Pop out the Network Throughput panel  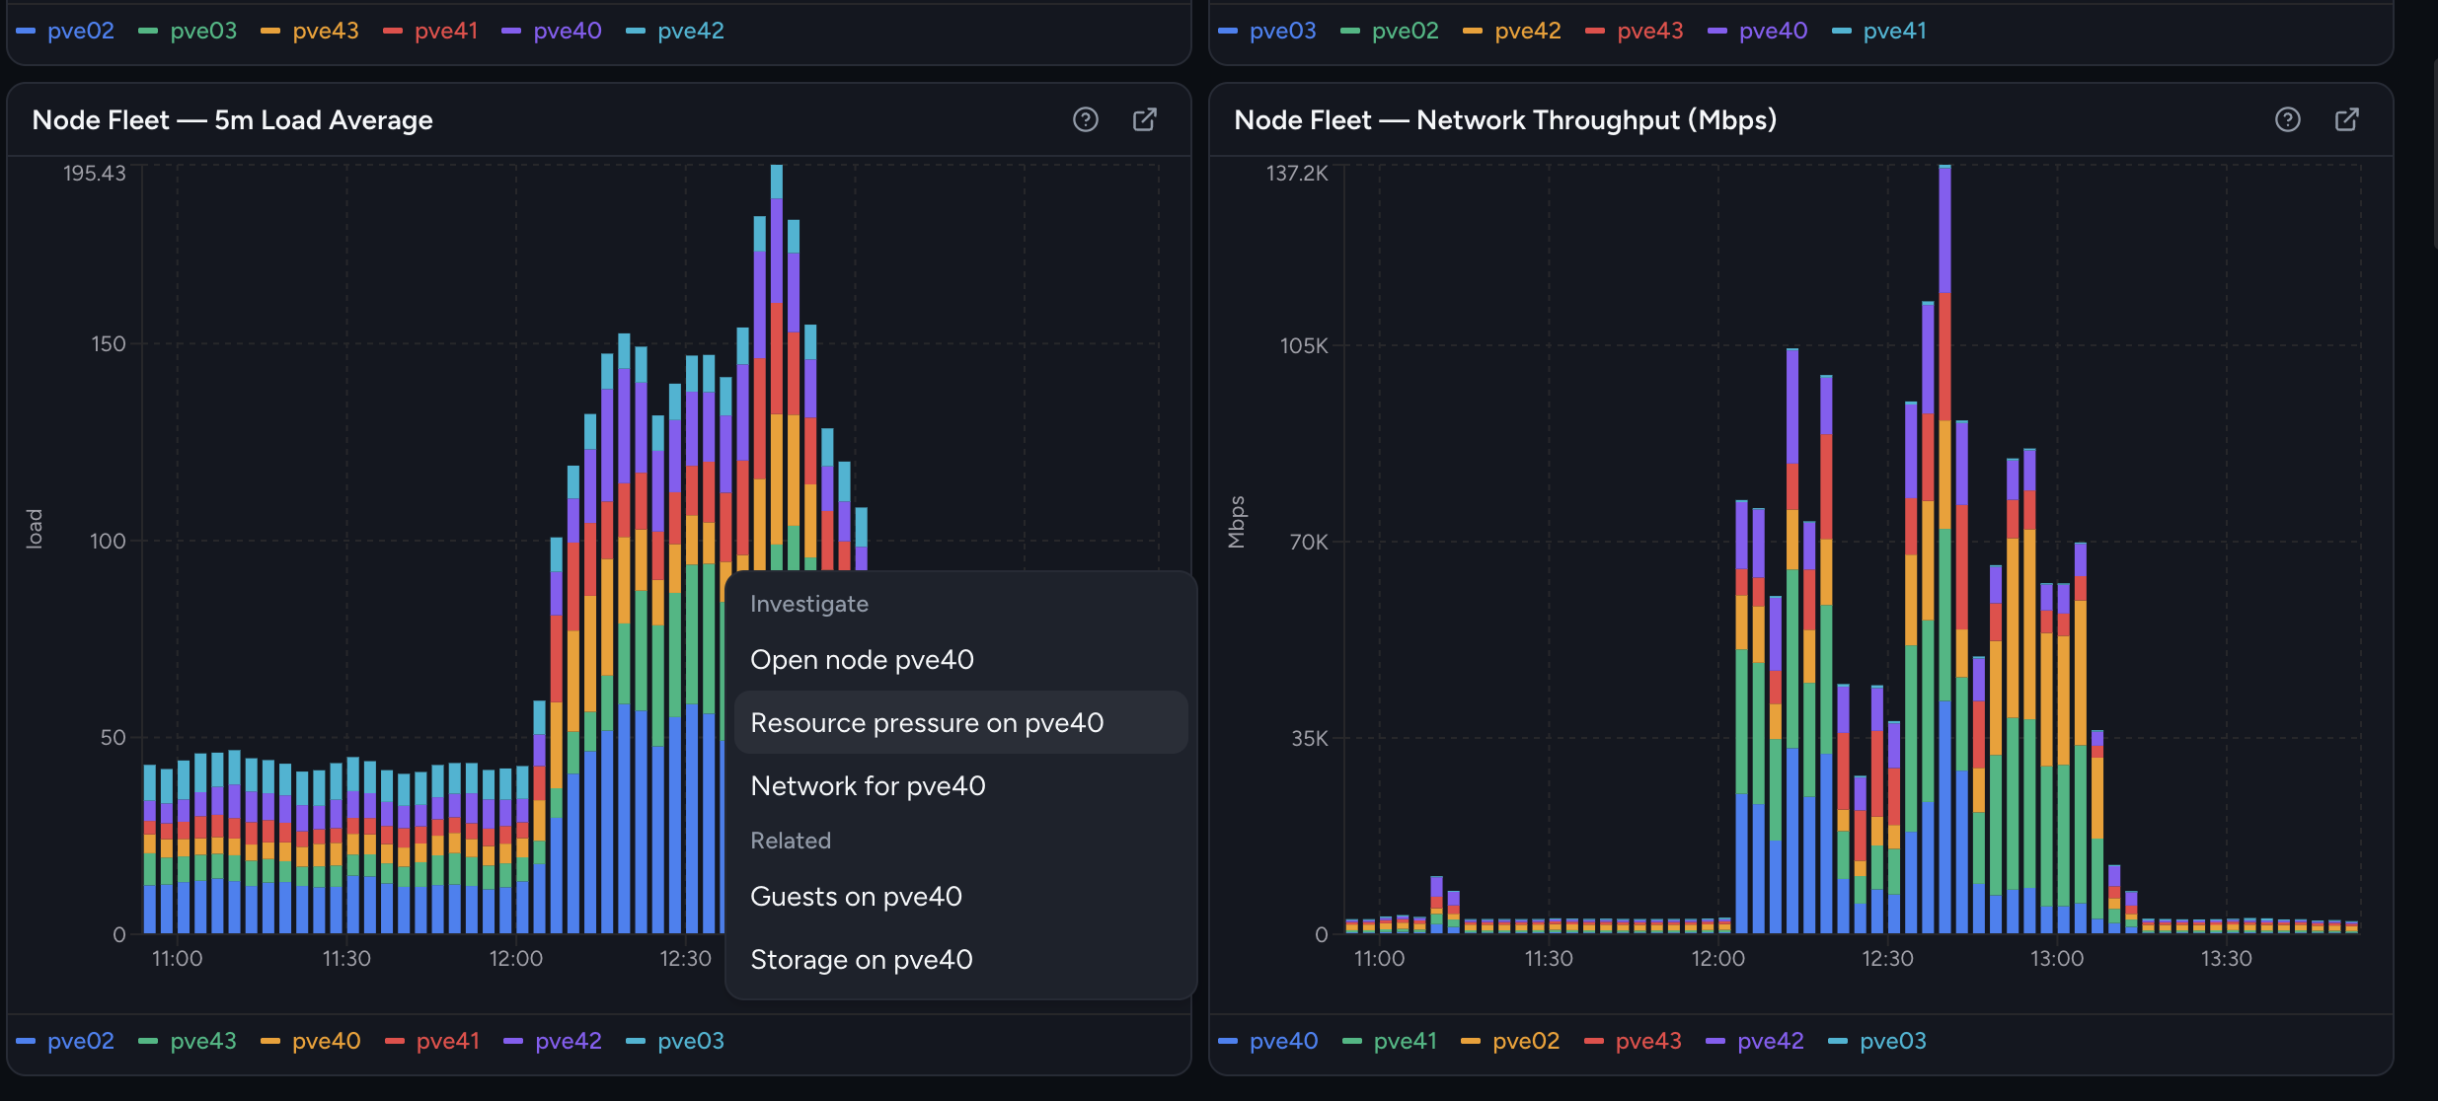coord(2347,119)
